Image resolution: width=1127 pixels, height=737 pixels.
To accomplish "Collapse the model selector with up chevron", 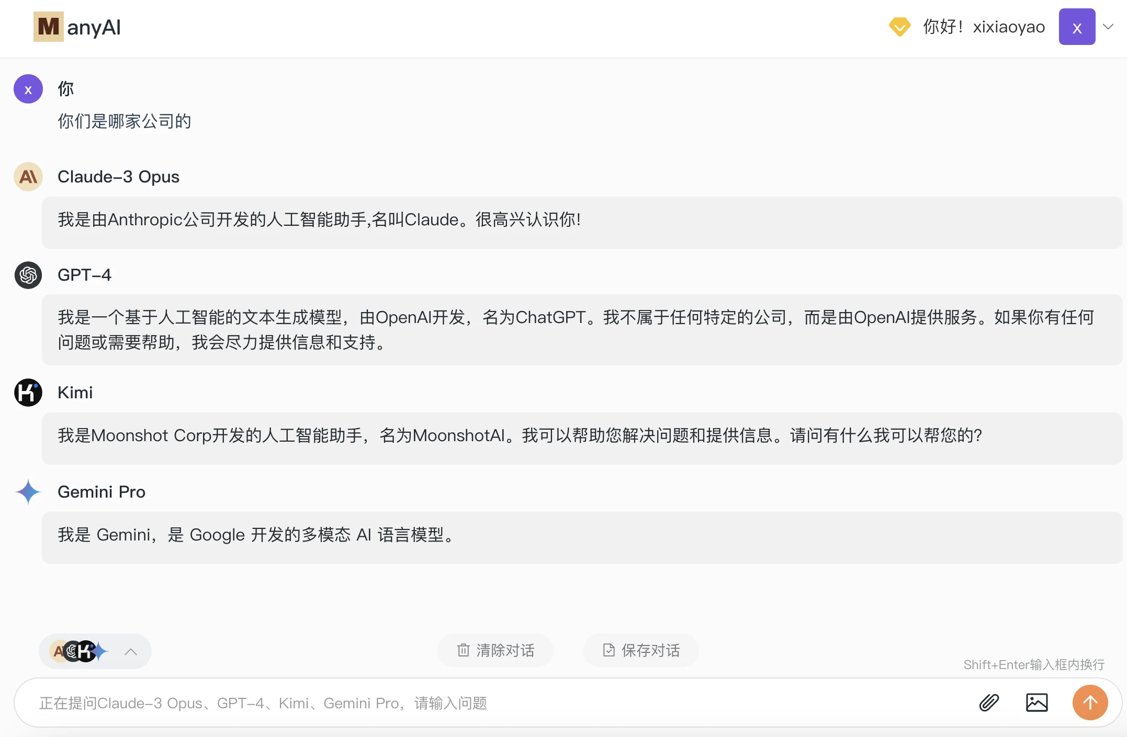I will pos(131,651).
